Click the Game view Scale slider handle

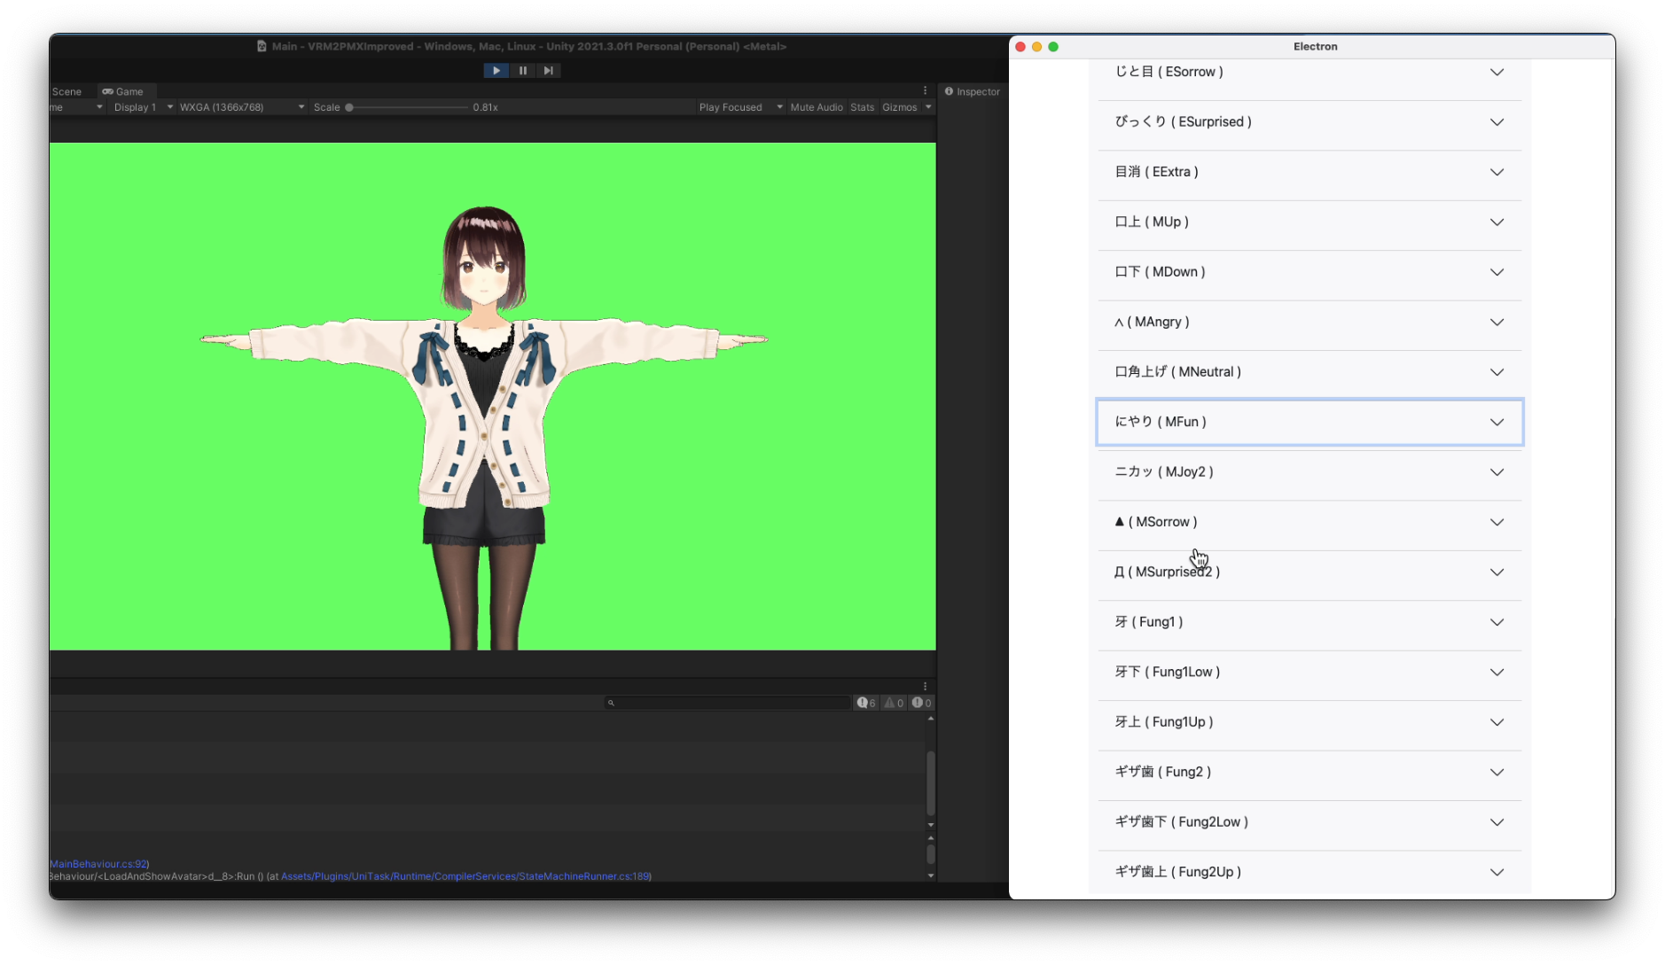coord(349,107)
